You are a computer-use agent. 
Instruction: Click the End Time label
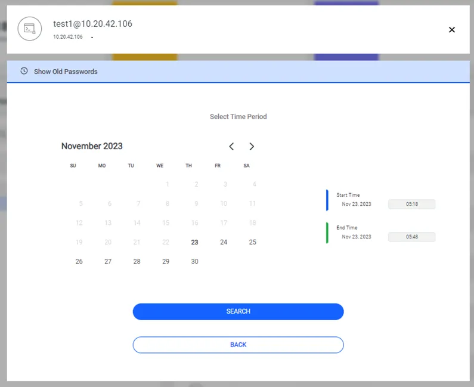tap(347, 228)
